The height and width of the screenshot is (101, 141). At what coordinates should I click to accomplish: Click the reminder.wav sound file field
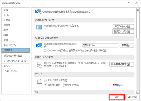coord(86,85)
